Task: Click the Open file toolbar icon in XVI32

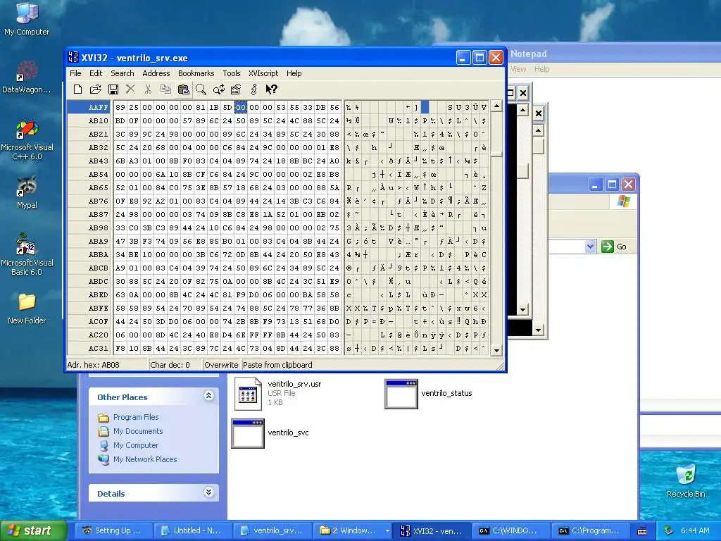Action: click(x=95, y=89)
